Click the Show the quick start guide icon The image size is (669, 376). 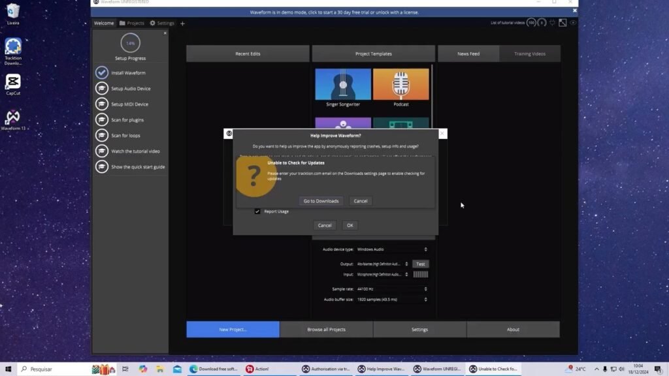pos(101,166)
